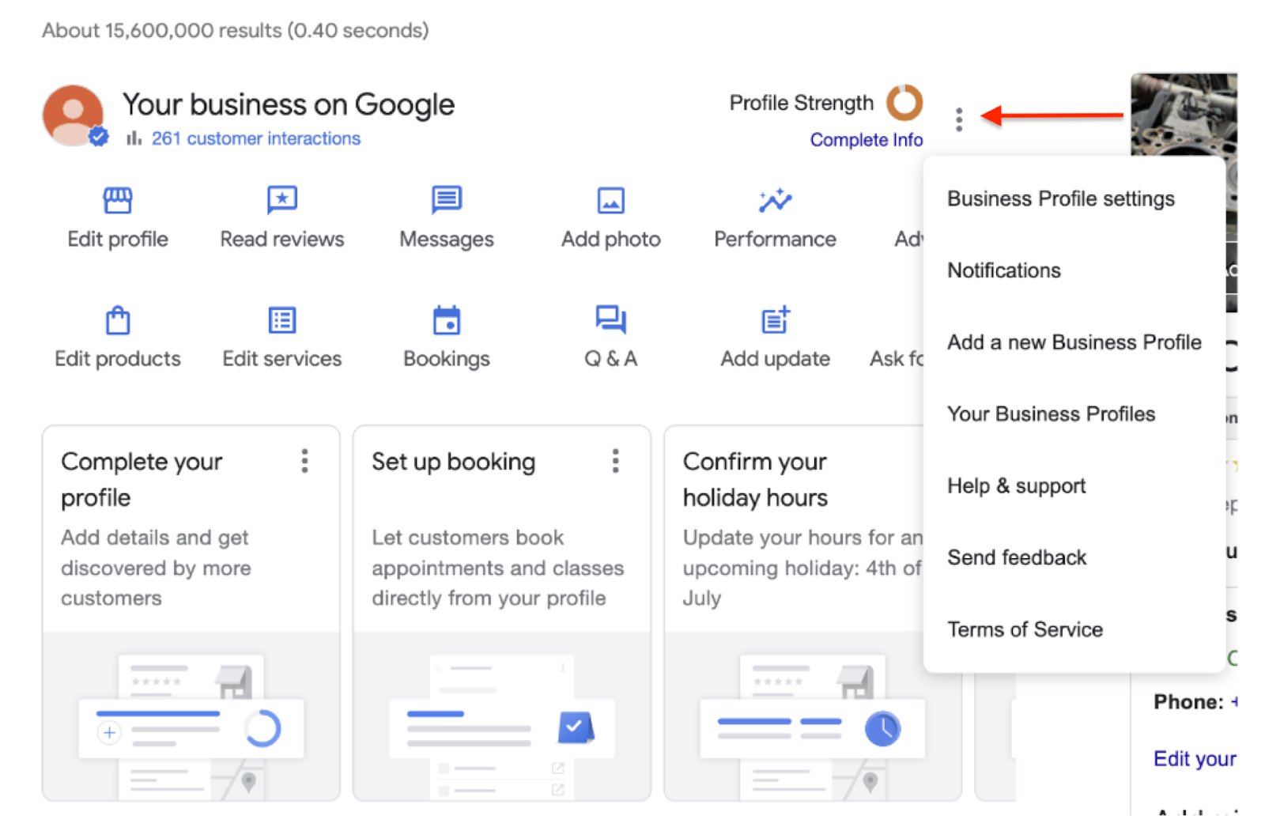Click the Add update icon
Viewport: 1265px width, 827px height.
click(x=774, y=320)
